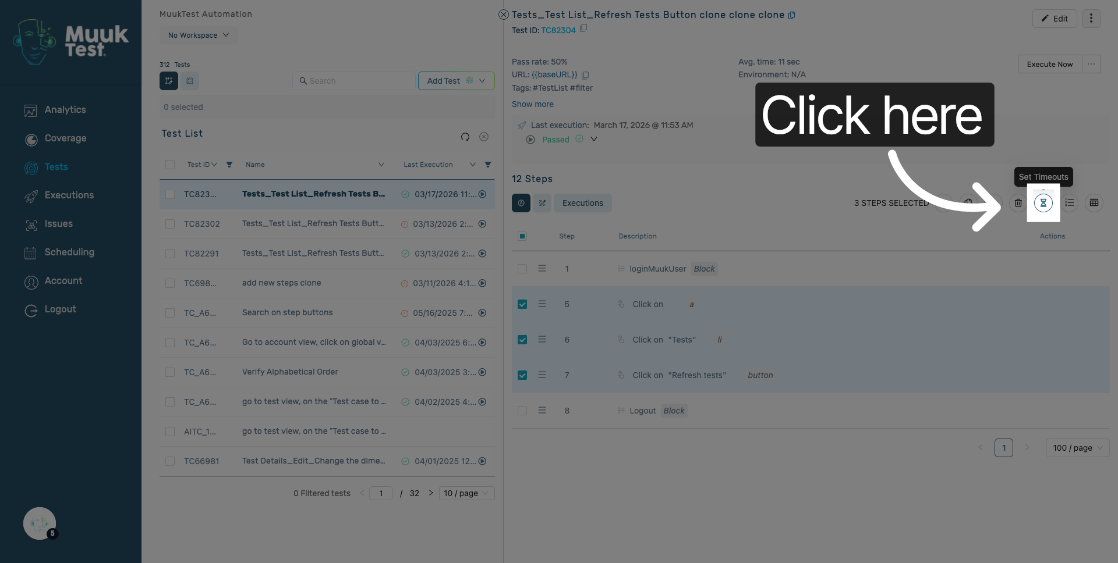Click the sort chevron on the Name column
Viewport: 1118px width, 563px height.
(x=381, y=165)
